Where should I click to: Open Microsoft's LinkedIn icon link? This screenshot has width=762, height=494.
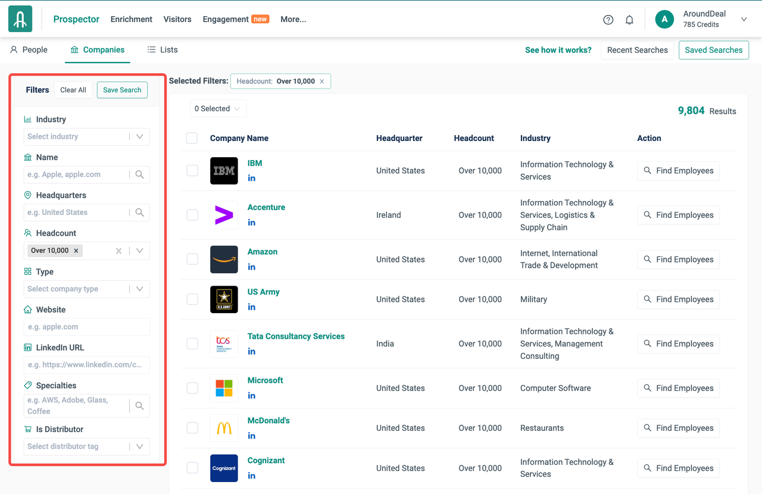tap(252, 395)
